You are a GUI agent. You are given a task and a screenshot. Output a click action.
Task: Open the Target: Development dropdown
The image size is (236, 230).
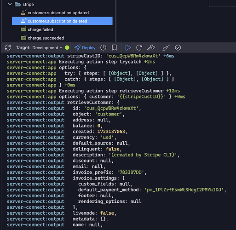point(39,48)
